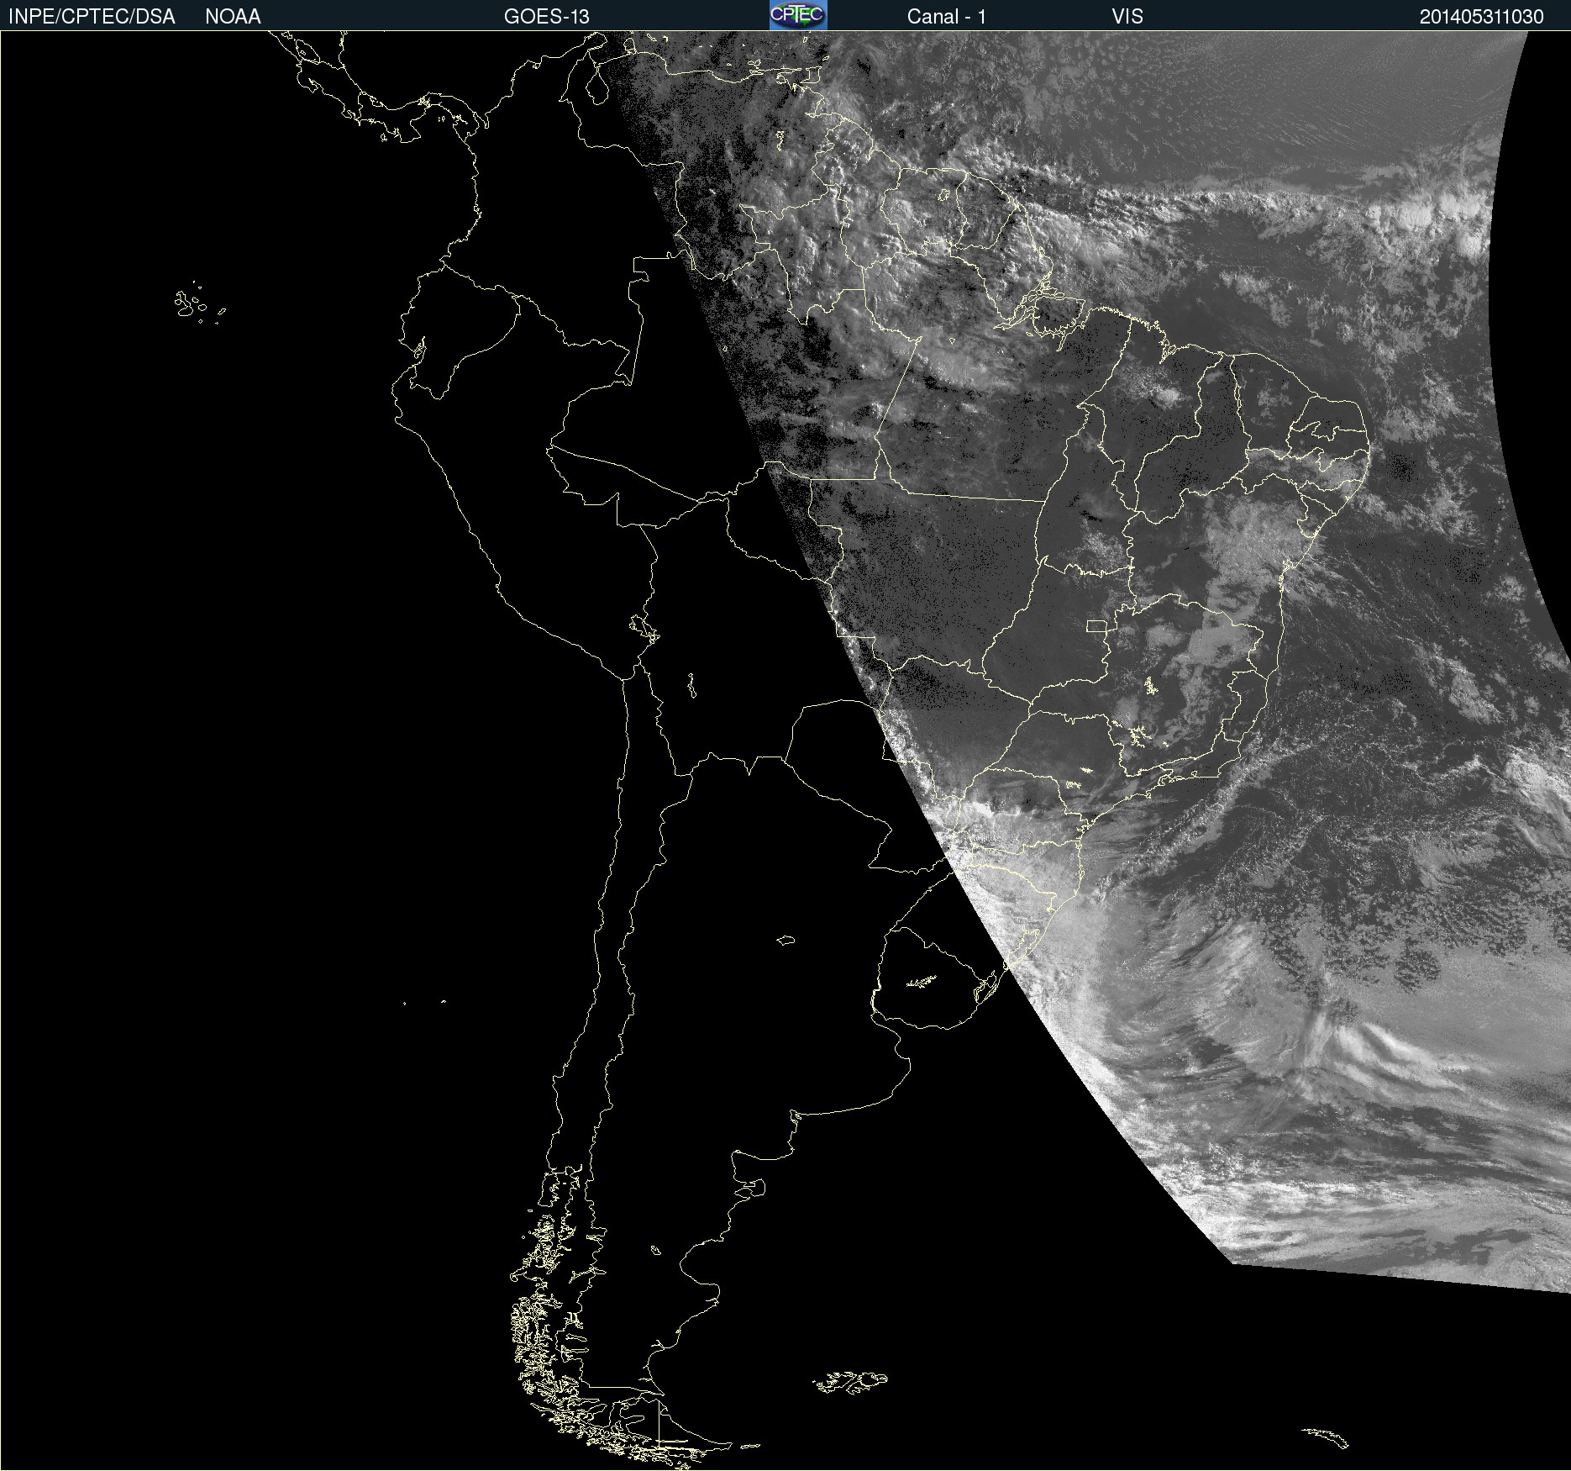Screen dimensions: 1571x1471
Task: Click the timestamp 201405311030
Action: click(1482, 17)
